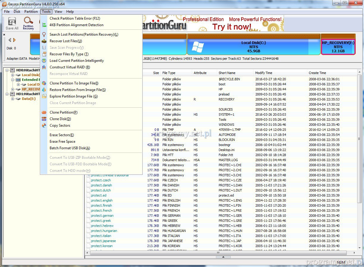Image resolution: width=364 pixels, height=267 pixels.
Task: Click the Copy Sectors icon in menu
Action: [x=44, y=125]
